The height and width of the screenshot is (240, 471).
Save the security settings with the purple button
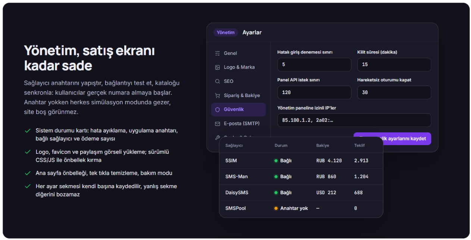coord(392,138)
